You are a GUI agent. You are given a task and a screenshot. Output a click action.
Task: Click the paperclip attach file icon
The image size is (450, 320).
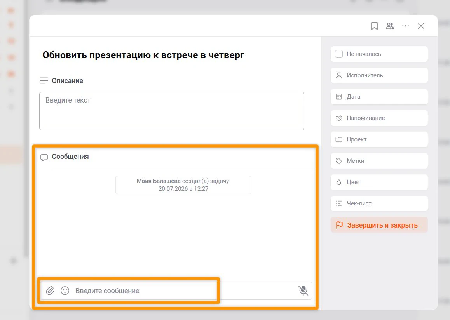[50, 291]
